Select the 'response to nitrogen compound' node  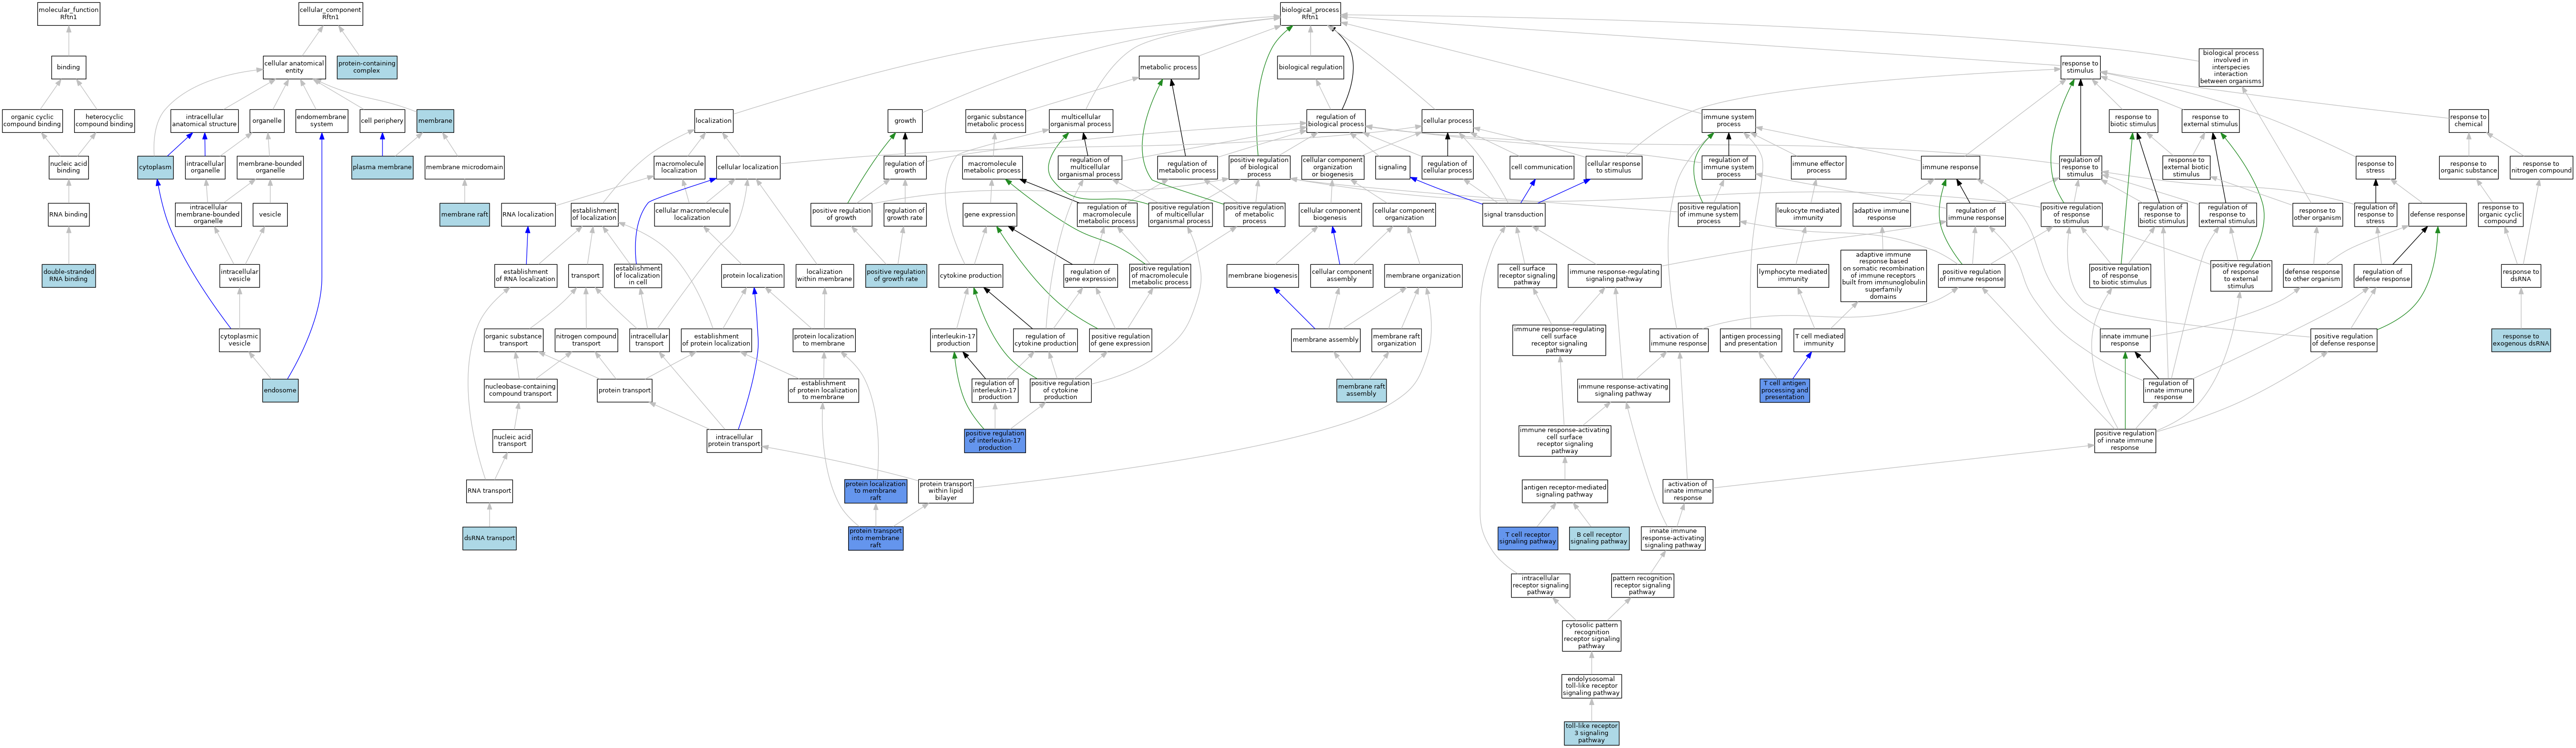point(2540,168)
